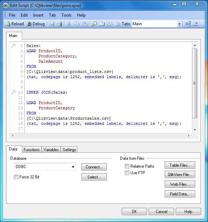The width and height of the screenshot is (208, 222).
Task: Expand the Tabs dropdown showing Main
Action: [x=179, y=24]
